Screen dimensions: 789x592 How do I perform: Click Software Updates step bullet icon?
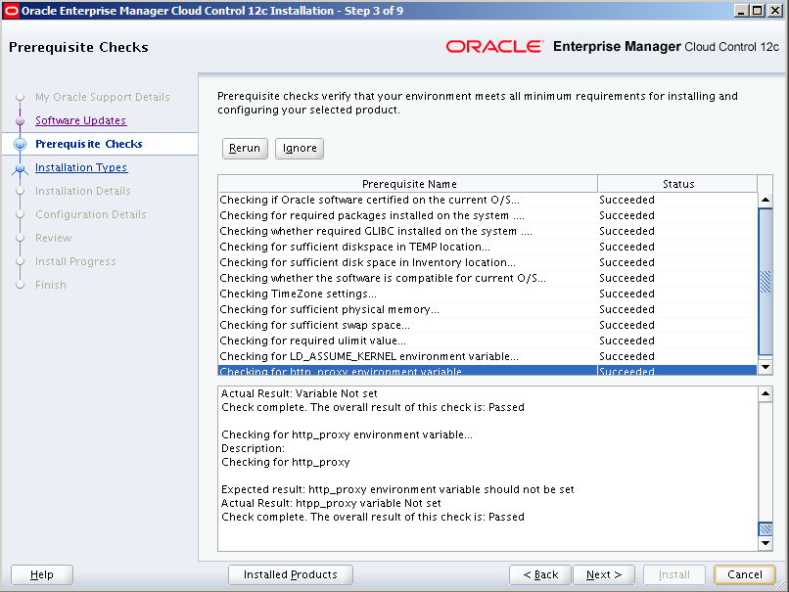point(21,121)
